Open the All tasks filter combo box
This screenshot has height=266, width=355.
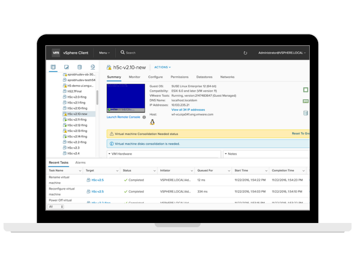55,207
